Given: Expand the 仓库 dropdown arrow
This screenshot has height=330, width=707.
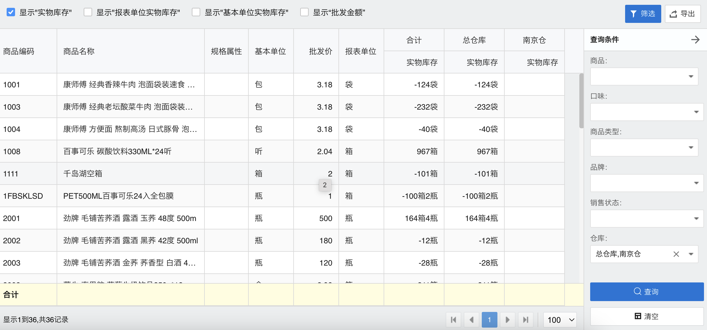Looking at the screenshot, I should [x=691, y=254].
